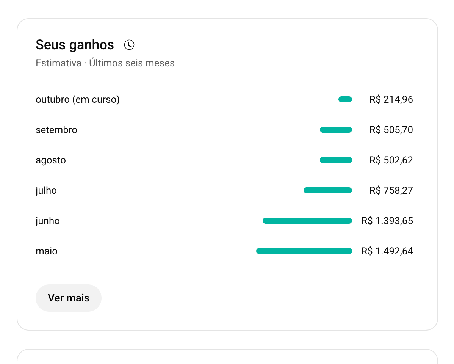
Task: Click the julho month label
Action: (46, 190)
